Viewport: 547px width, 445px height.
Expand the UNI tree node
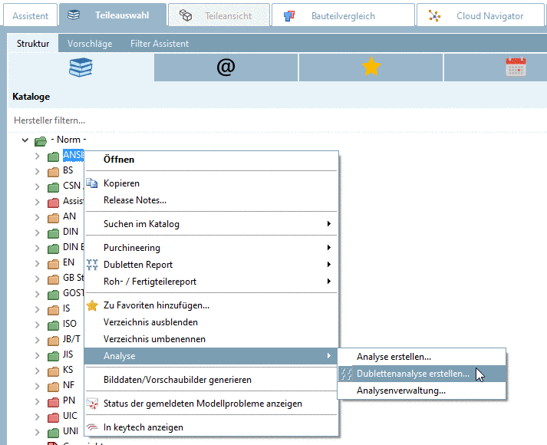pyautogui.click(x=38, y=433)
